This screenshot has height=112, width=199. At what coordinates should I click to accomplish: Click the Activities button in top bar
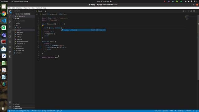pos(4,1)
